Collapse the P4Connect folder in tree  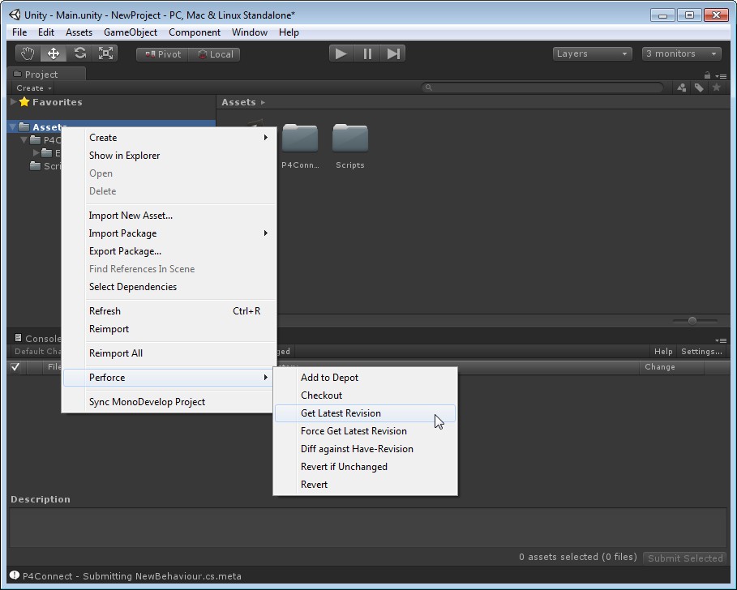point(24,140)
